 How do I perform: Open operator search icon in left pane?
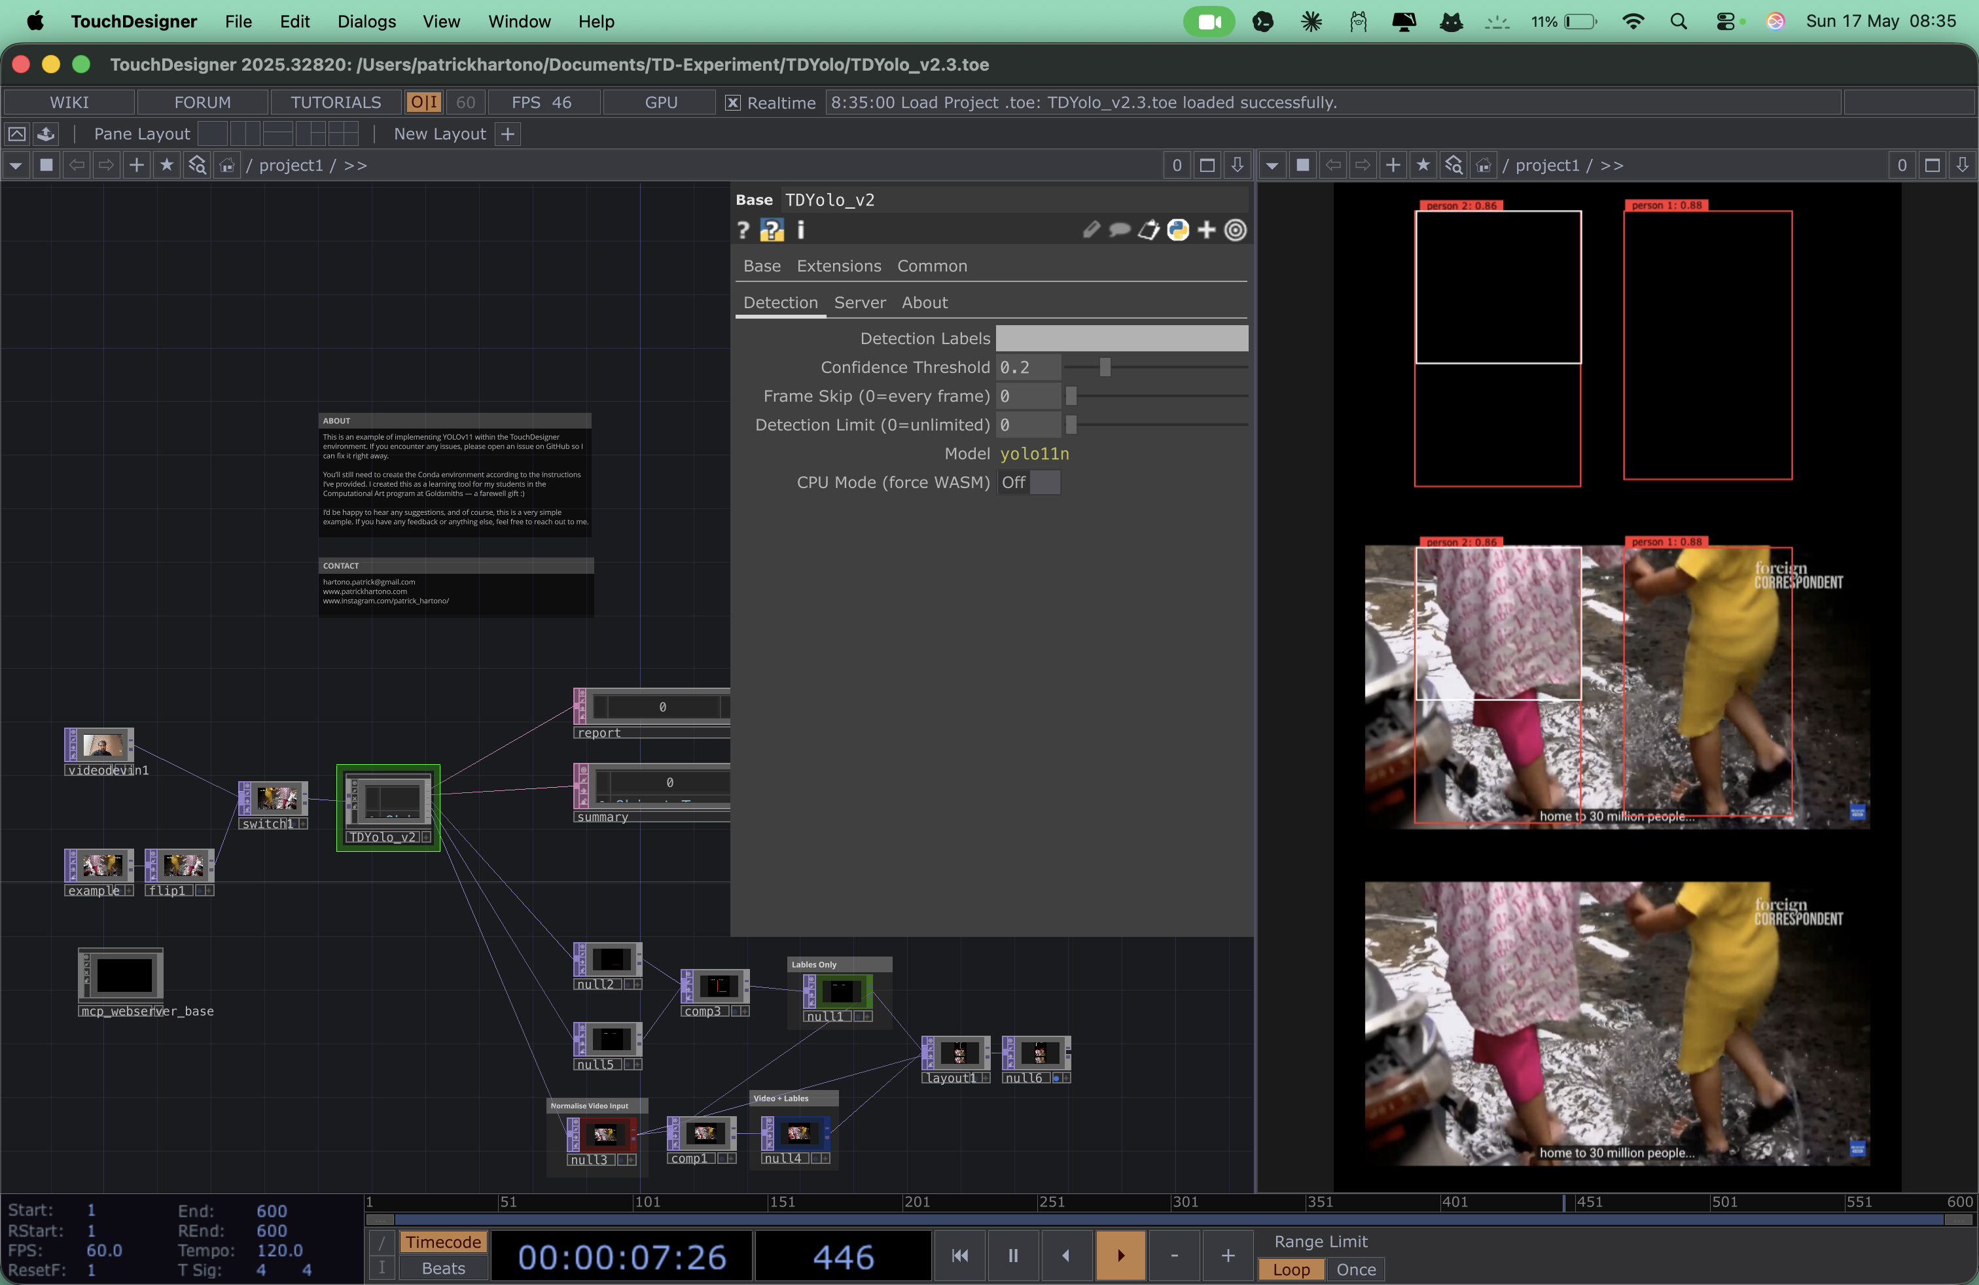[197, 166]
